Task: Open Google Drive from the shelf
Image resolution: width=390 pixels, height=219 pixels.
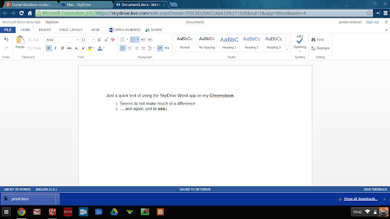Action: point(114,212)
